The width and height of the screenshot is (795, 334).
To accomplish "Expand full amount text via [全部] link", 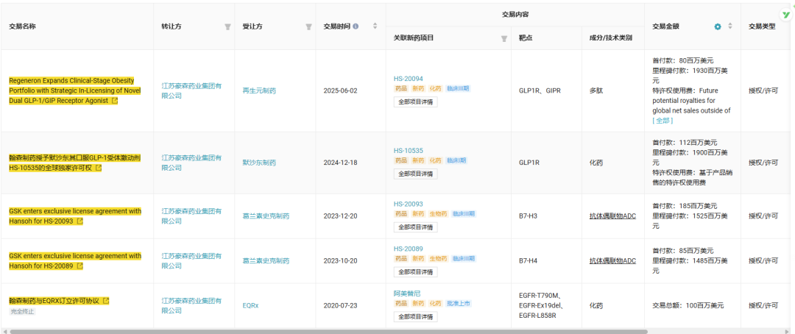I will (662, 121).
